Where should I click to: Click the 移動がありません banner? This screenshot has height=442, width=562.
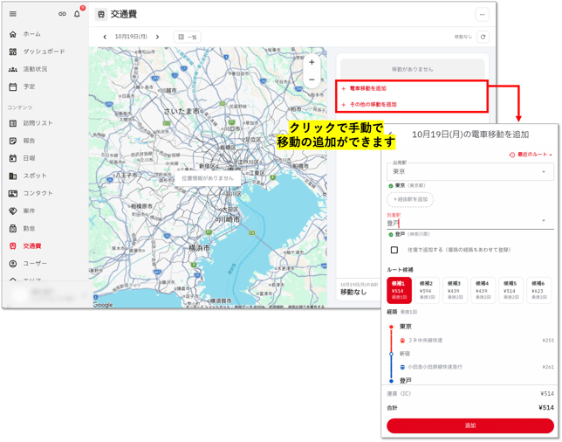click(x=412, y=69)
